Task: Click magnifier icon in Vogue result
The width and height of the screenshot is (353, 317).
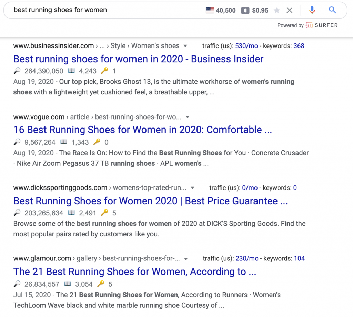Action: click(x=17, y=142)
